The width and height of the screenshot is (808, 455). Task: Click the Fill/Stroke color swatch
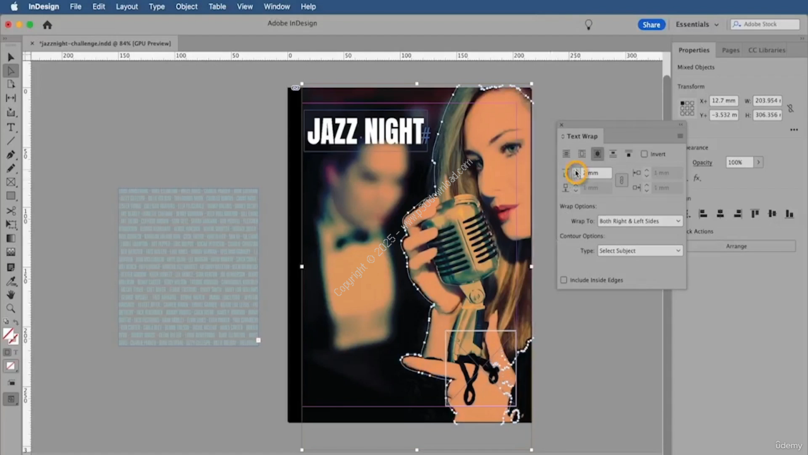click(9, 336)
